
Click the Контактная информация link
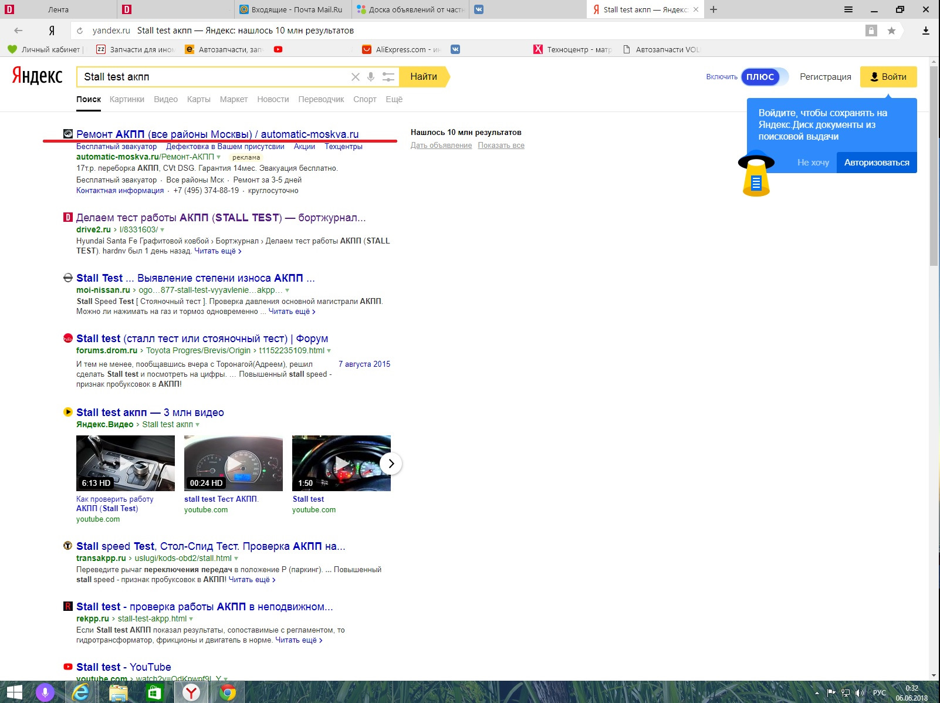[120, 191]
